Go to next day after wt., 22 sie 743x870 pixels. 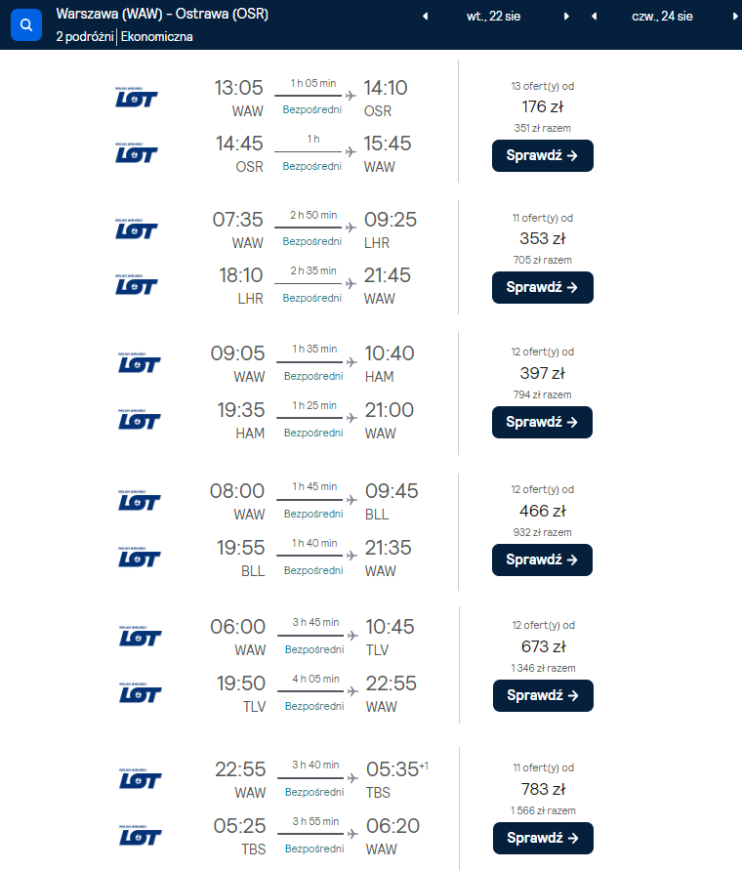(x=566, y=17)
